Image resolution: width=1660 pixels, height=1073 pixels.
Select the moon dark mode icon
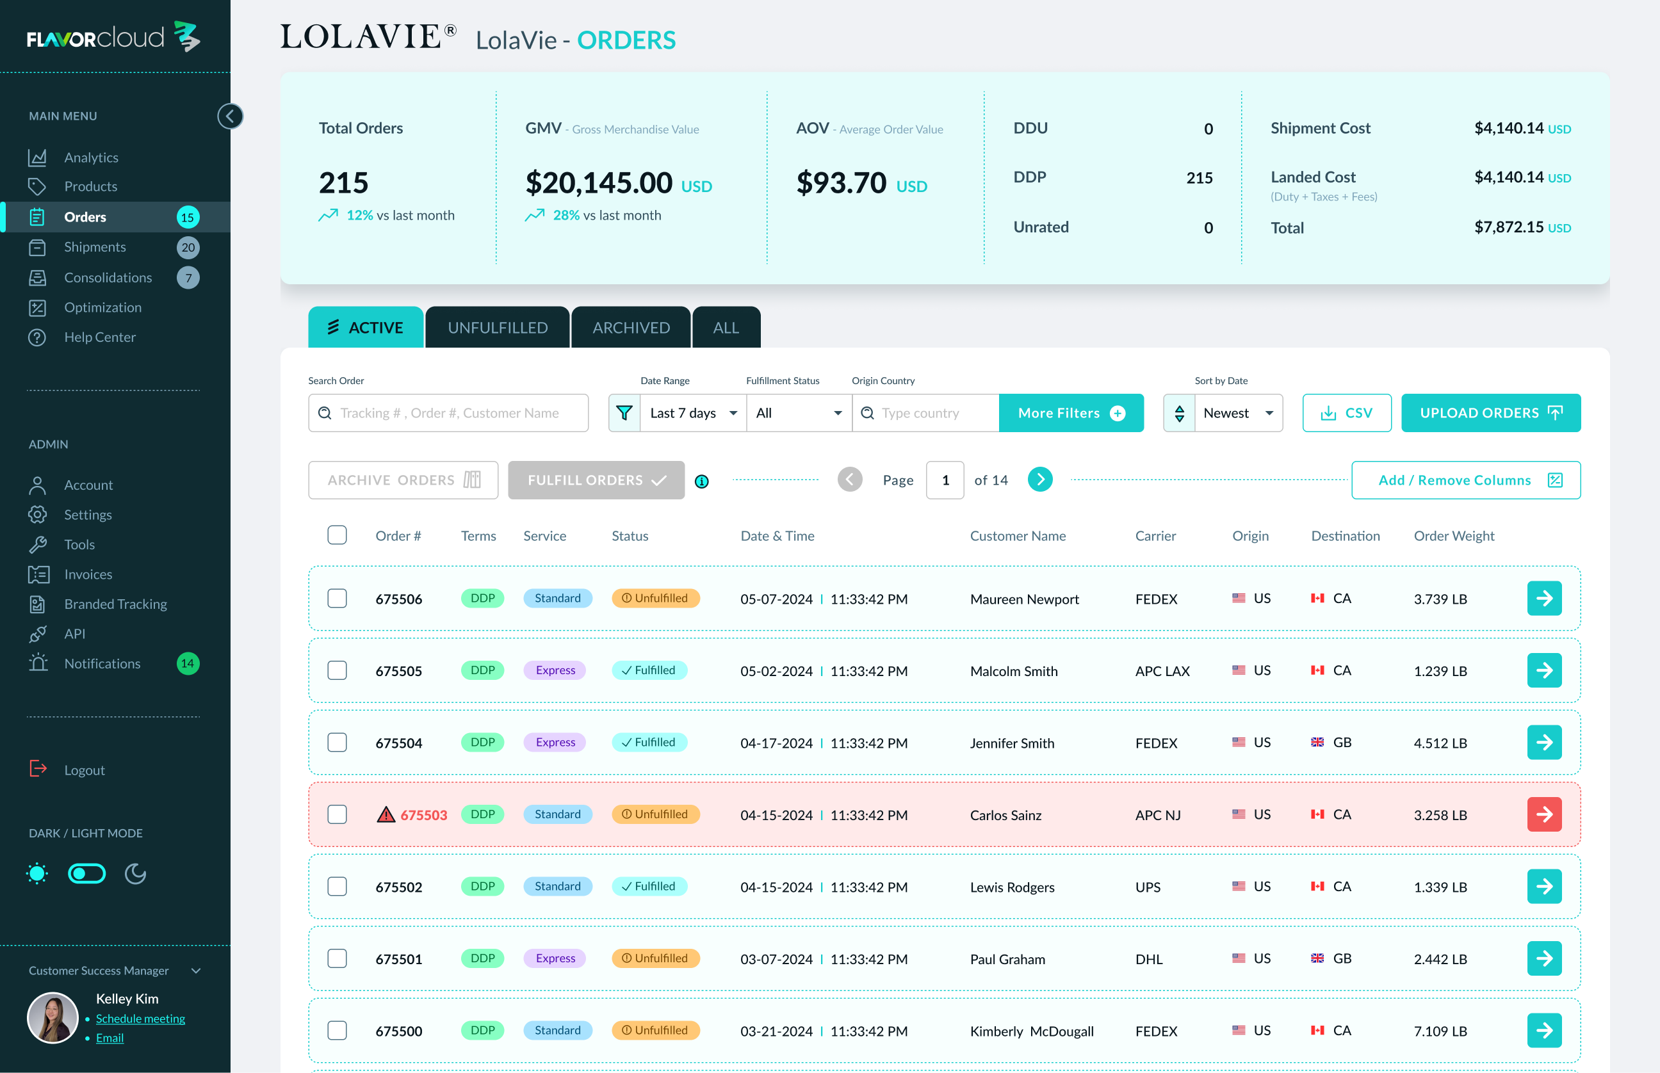135,873
